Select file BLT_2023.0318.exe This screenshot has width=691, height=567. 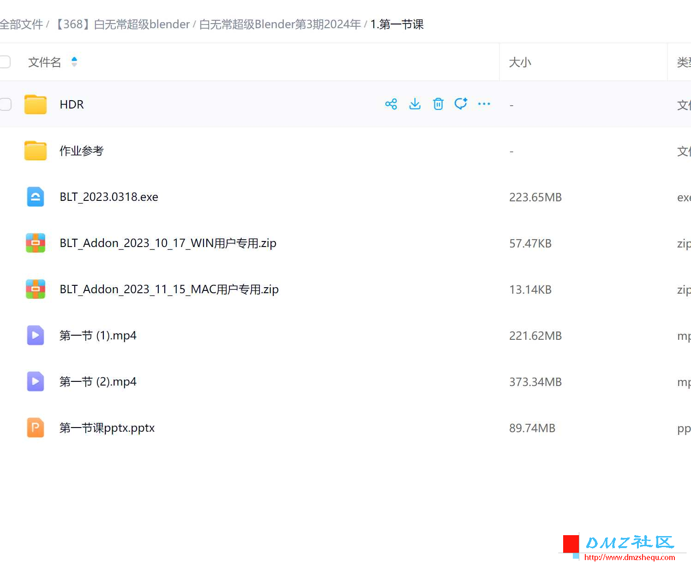click(109, 197)
